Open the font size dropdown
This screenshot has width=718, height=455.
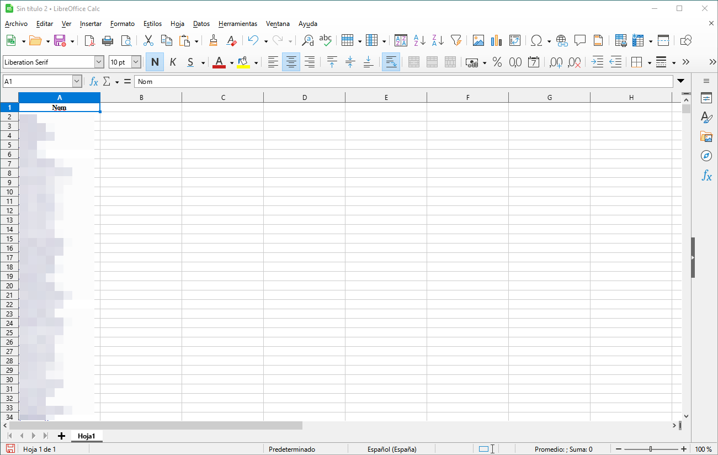pos(136,62)
